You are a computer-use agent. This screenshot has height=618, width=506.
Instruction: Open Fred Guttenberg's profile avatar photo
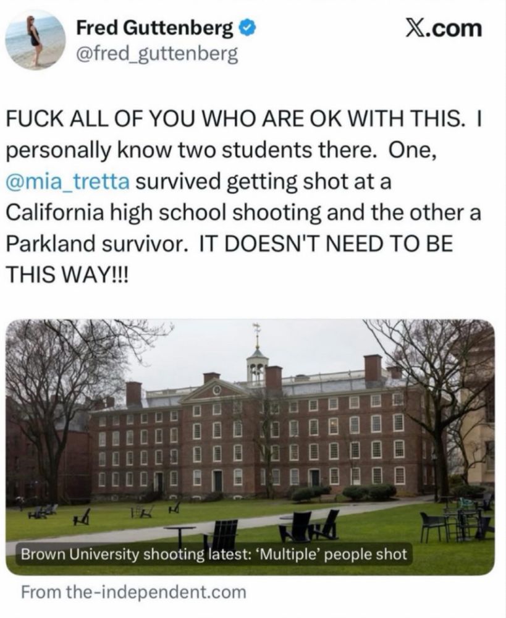pos(35,40)
